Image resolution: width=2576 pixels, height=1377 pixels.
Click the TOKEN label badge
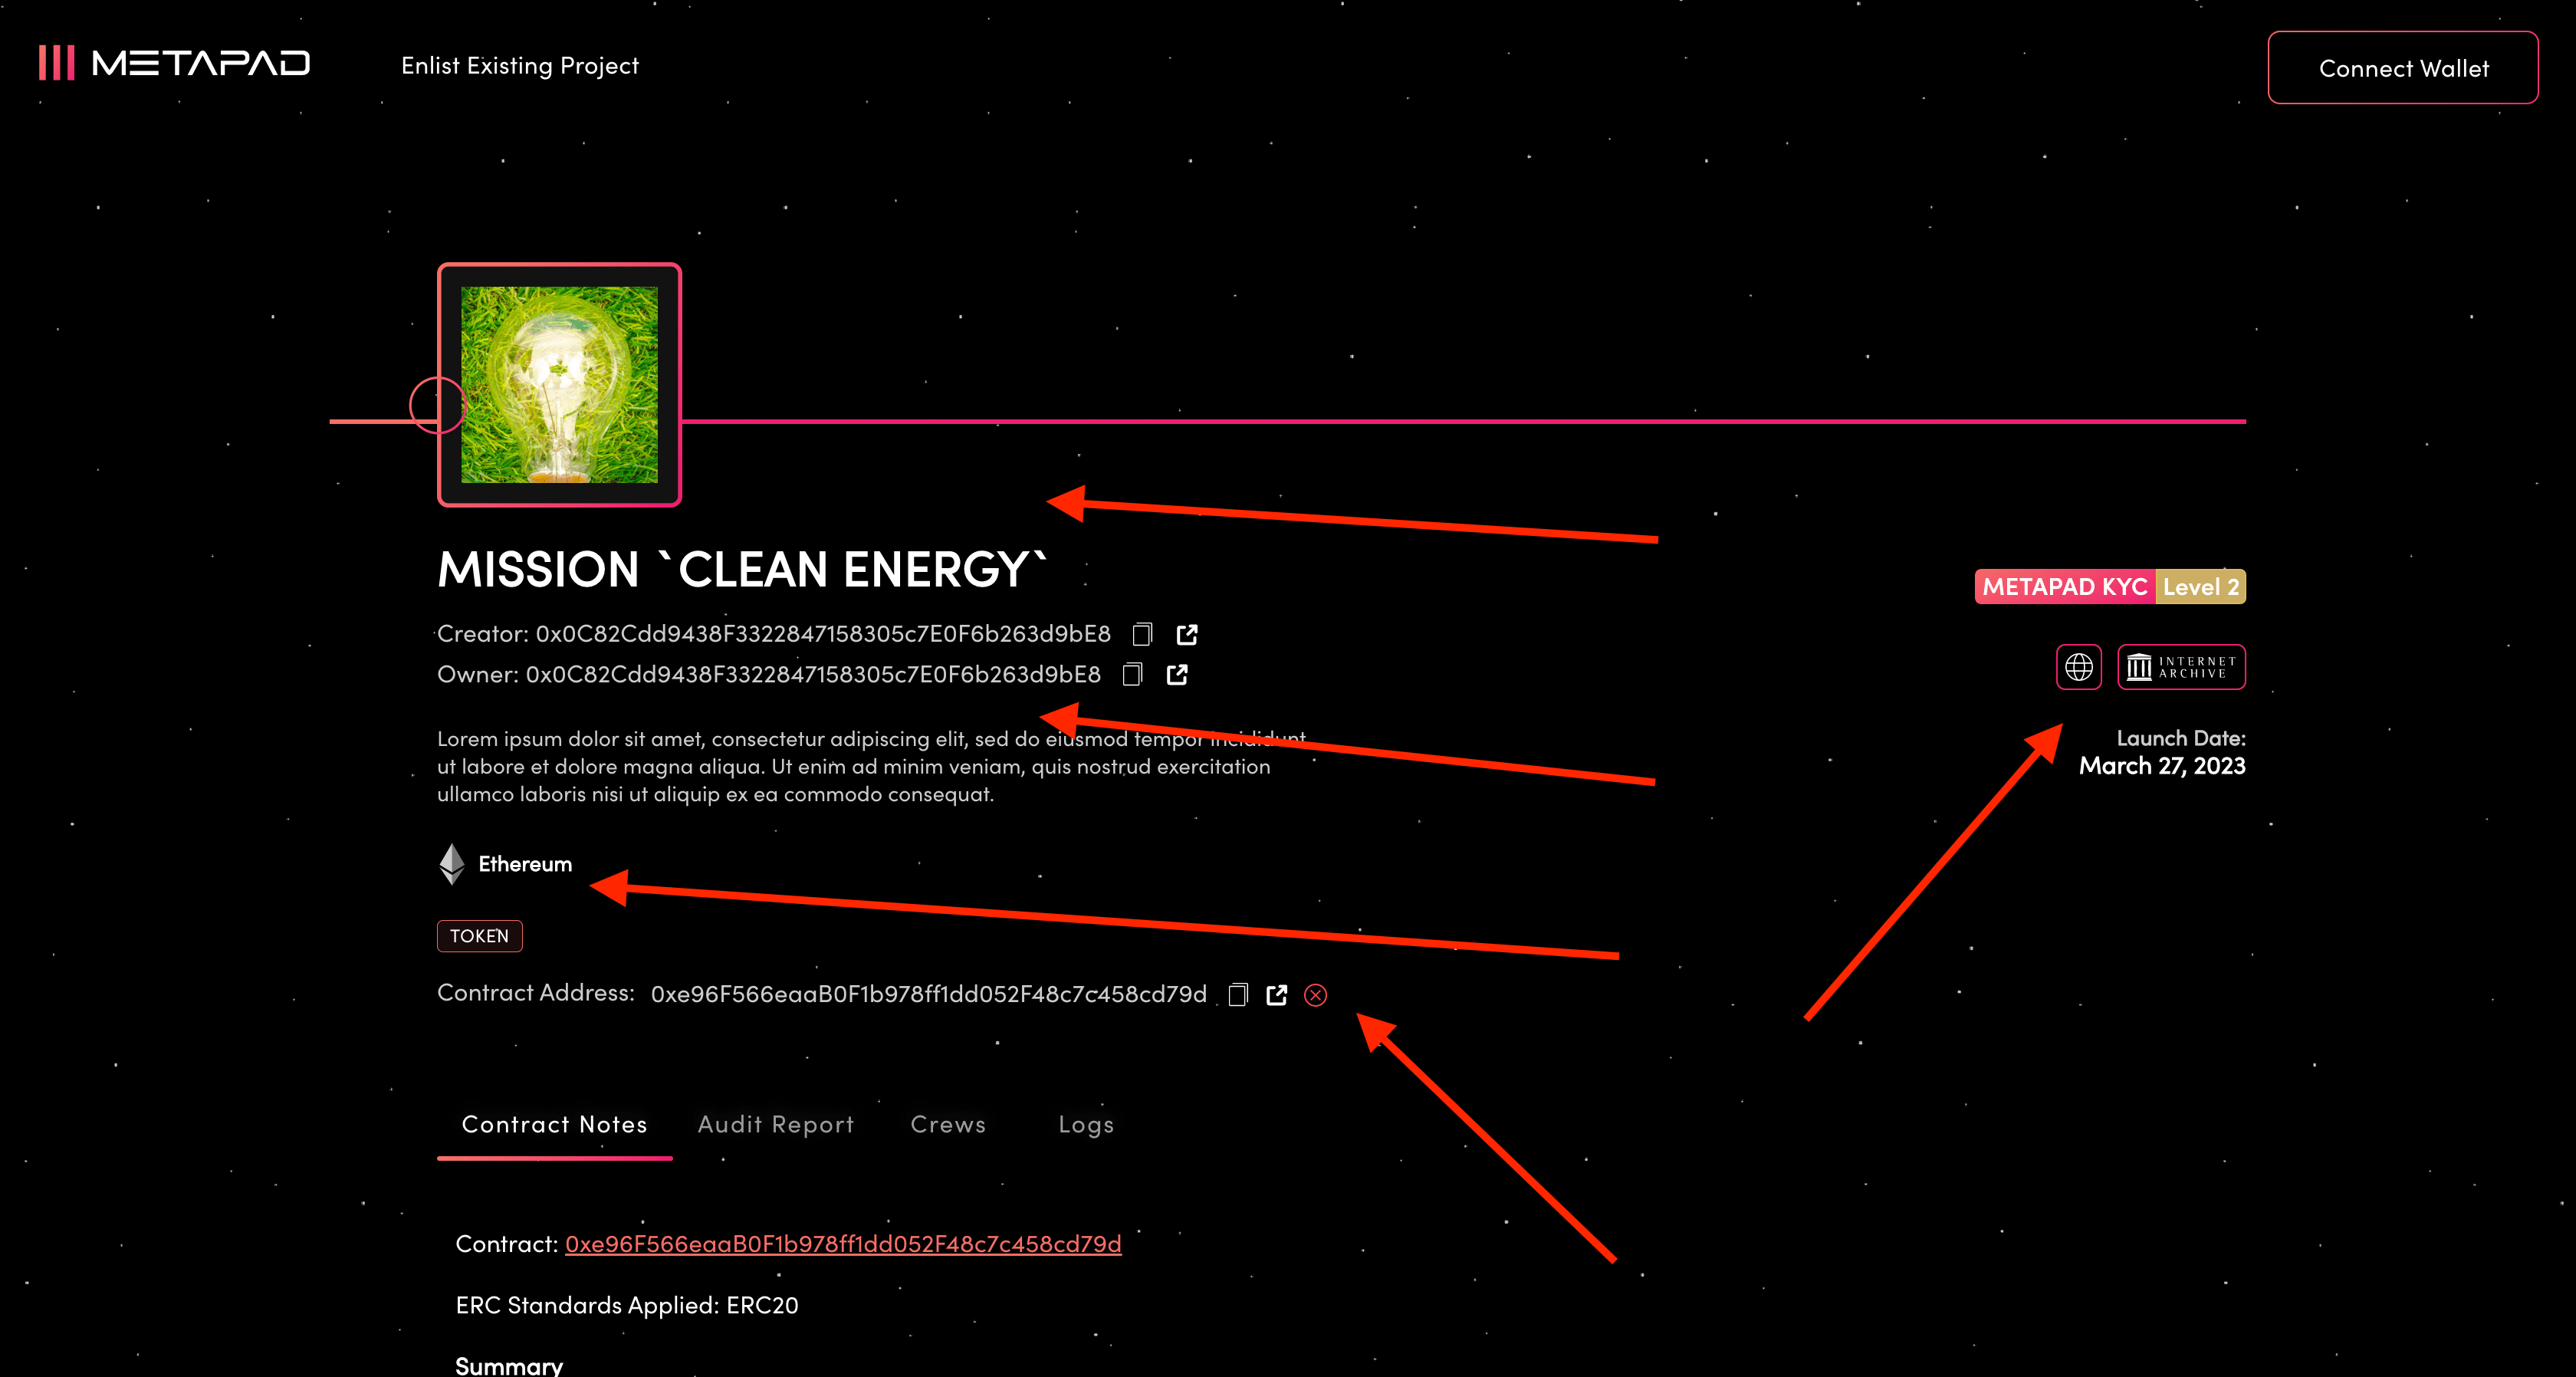pyautogui.click(x=478, y=934)
